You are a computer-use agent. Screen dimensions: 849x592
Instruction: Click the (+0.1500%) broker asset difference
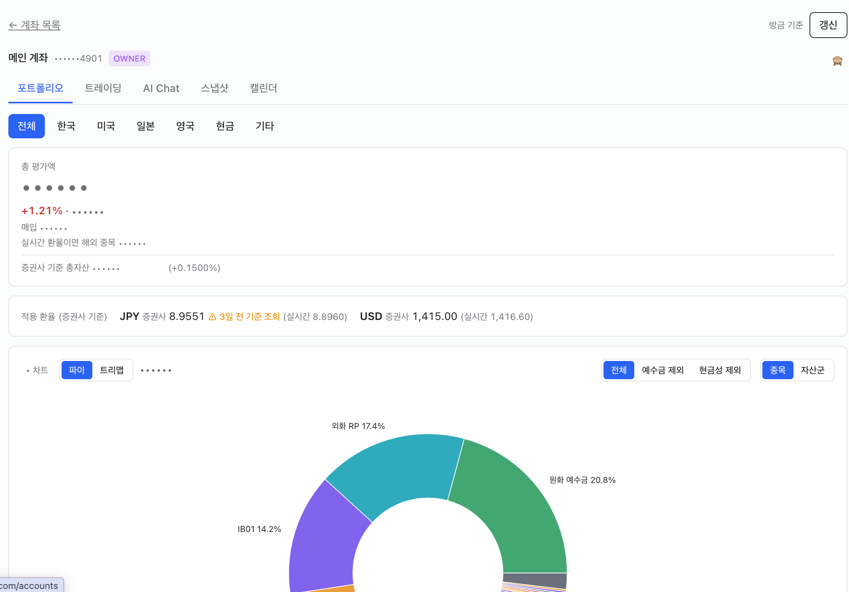coord(194,268)
